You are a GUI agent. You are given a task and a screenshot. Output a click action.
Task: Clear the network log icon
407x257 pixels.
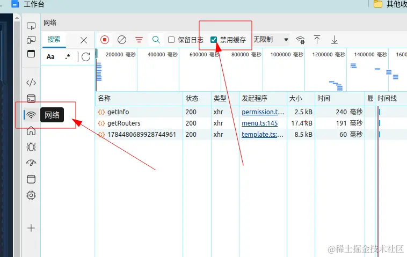coord(122,40)
